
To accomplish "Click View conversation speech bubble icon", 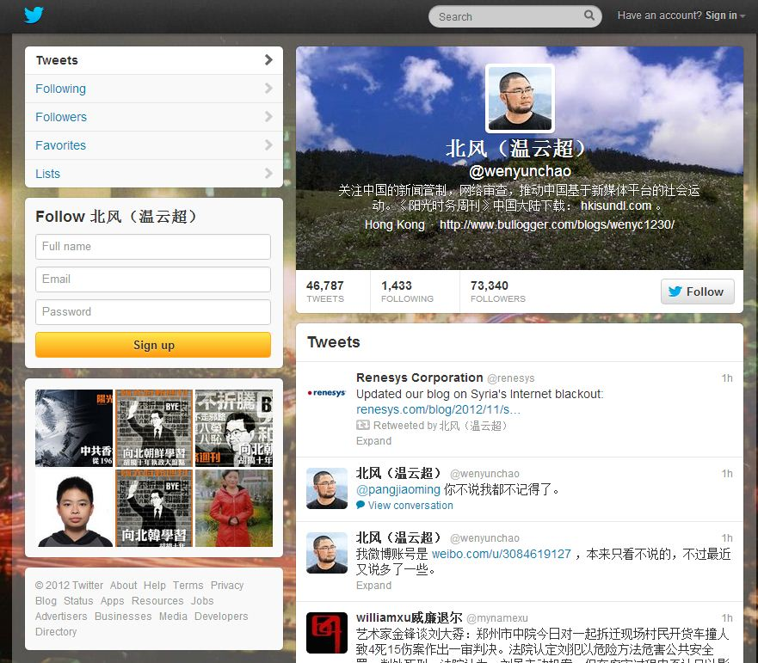I will click(361, 506).
